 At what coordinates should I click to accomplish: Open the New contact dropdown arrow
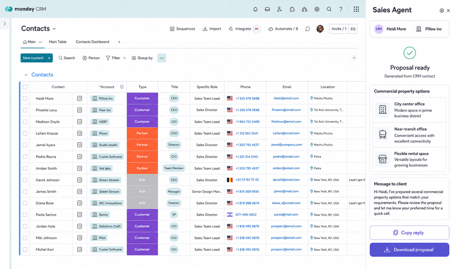[x=49, y=58]
